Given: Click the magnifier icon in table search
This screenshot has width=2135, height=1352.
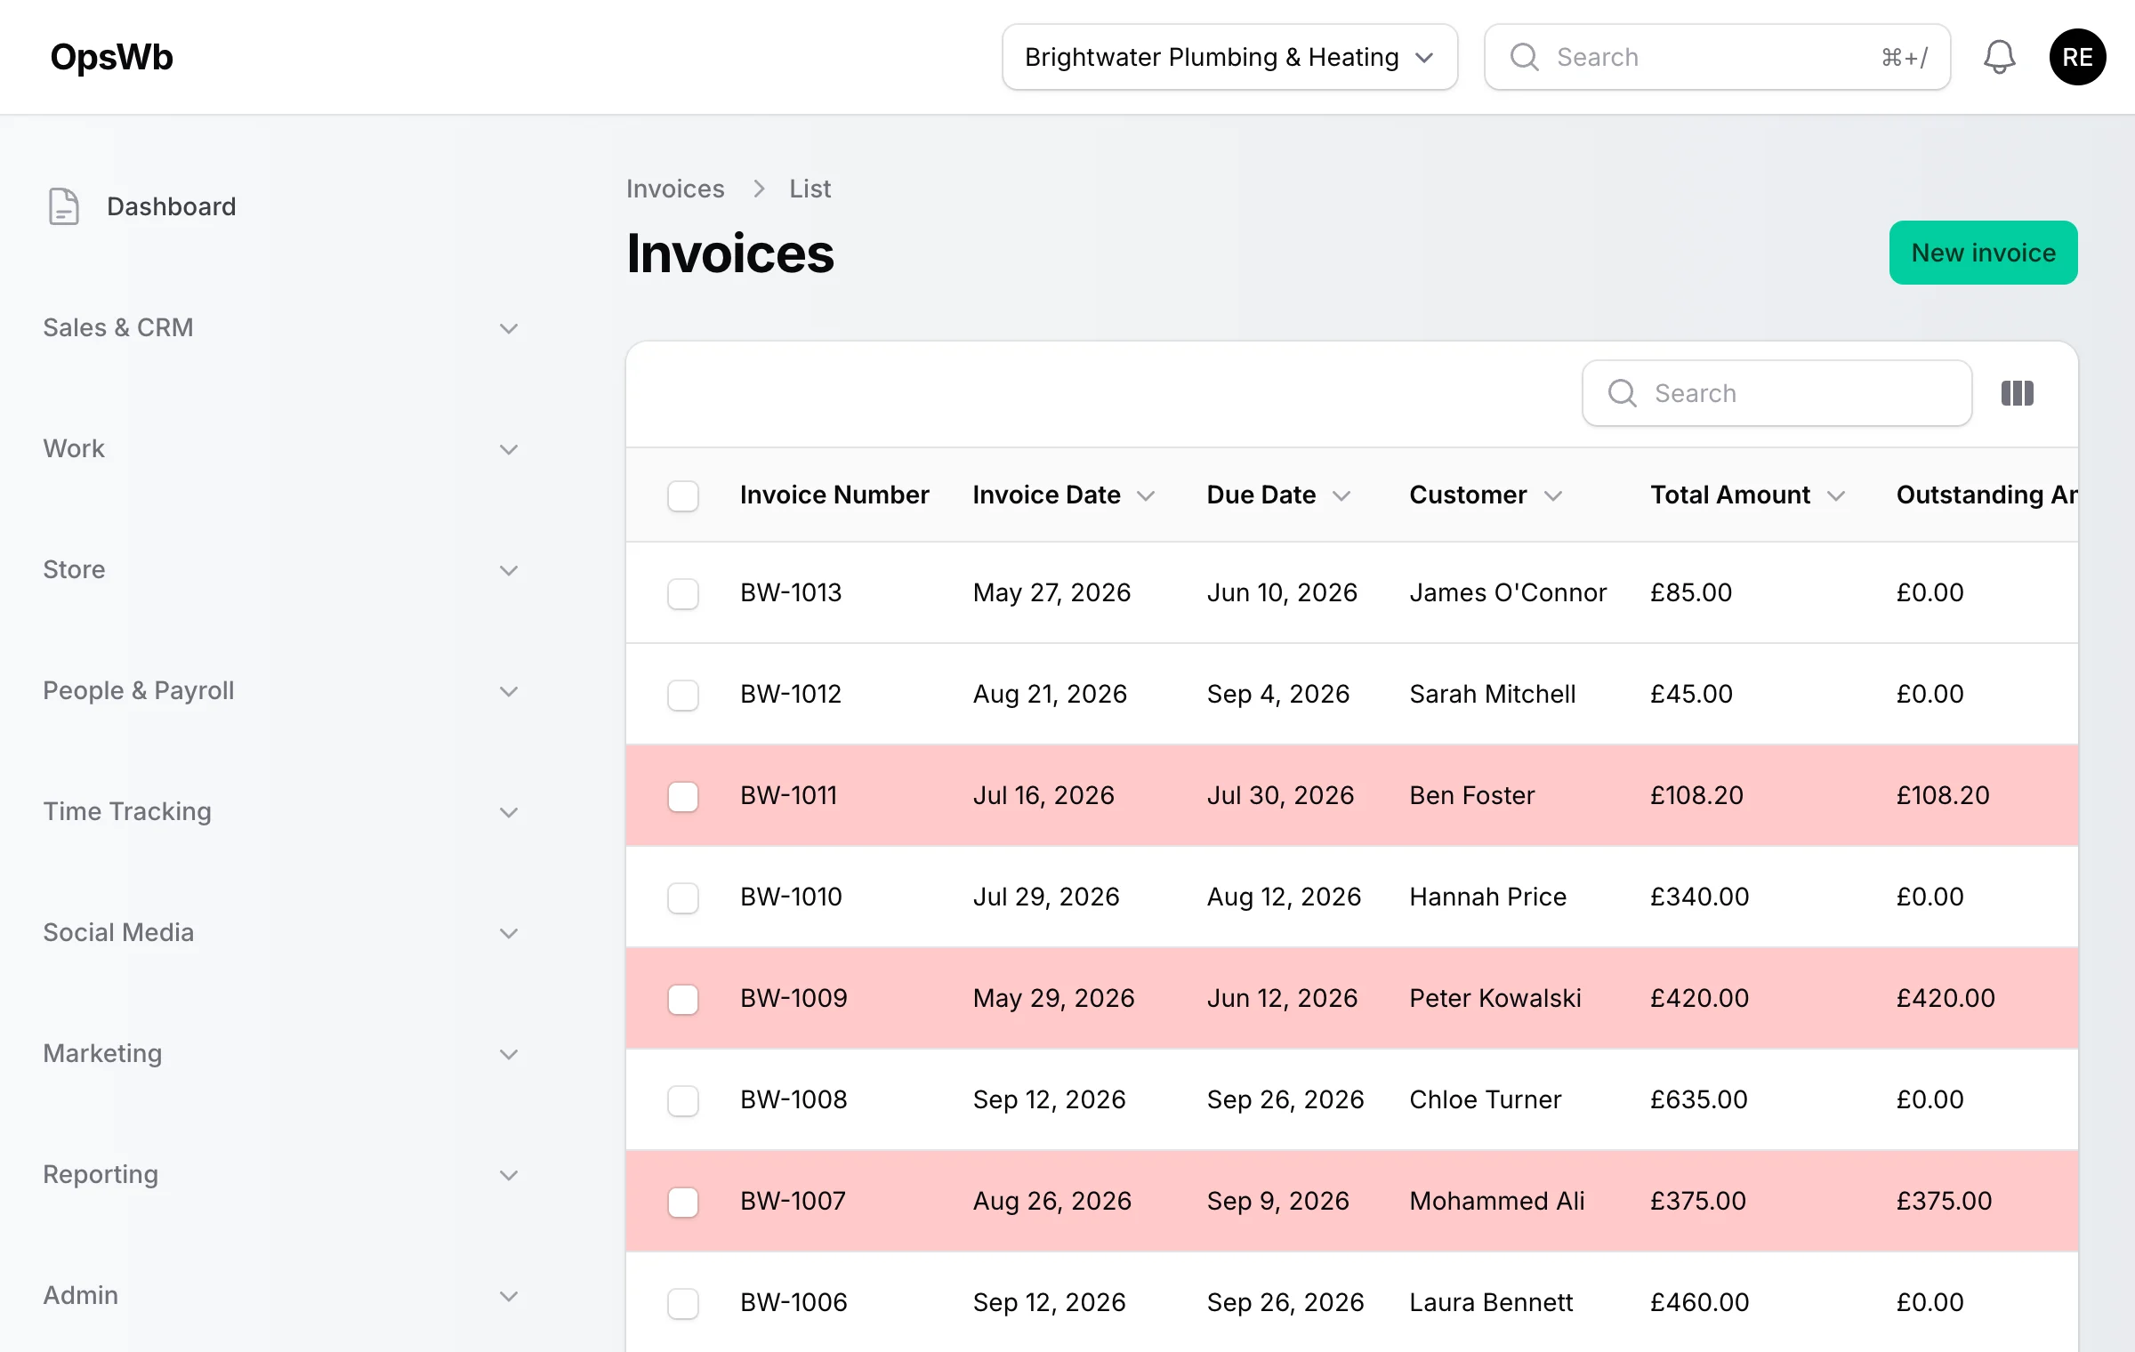Looking at the screenshot, I should point(1622,393).
